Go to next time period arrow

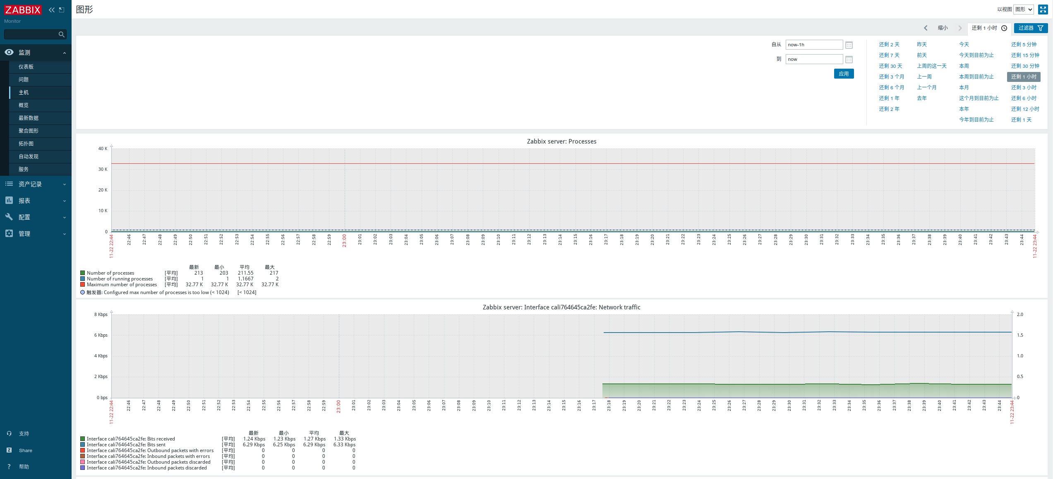click(x=960, y=28)
